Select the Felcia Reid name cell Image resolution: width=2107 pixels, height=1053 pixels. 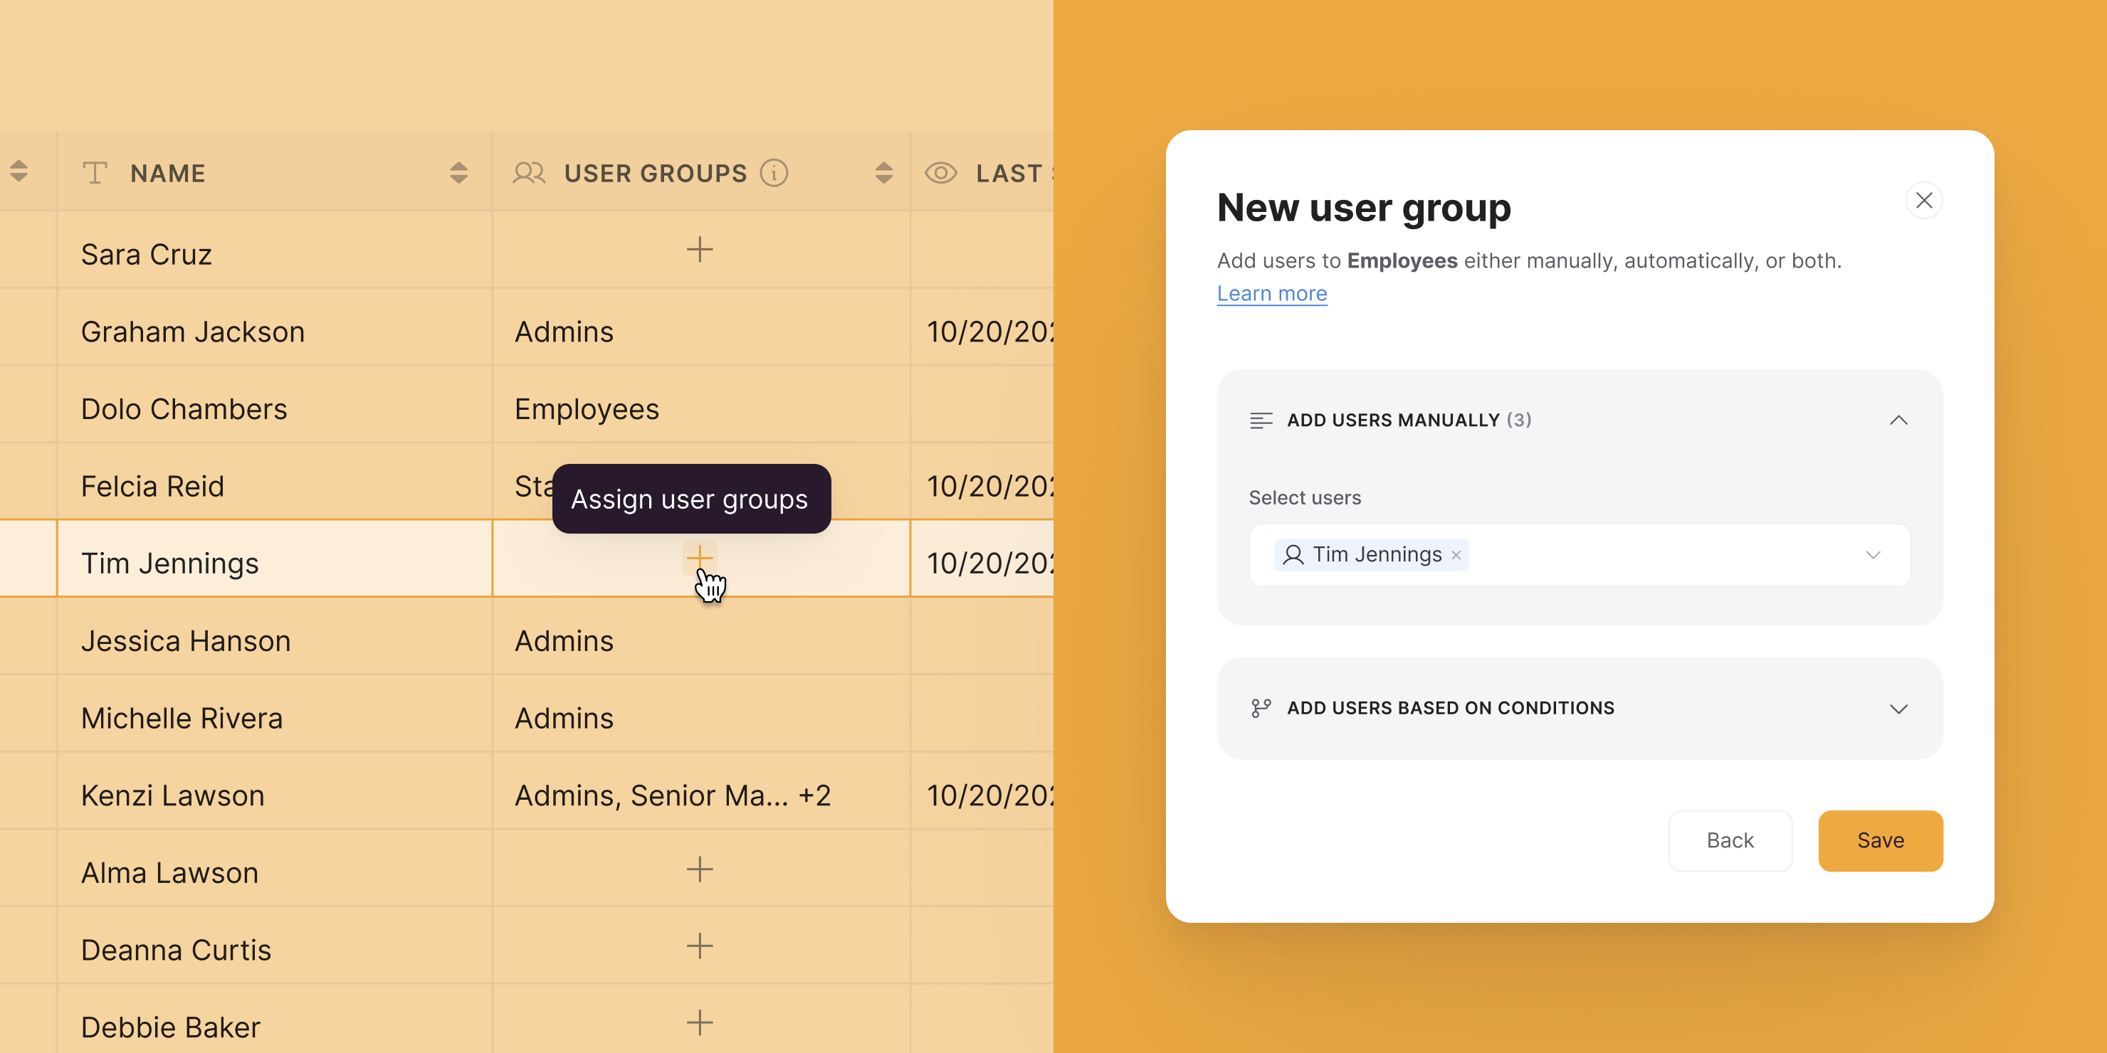click(x=275, y=482)
